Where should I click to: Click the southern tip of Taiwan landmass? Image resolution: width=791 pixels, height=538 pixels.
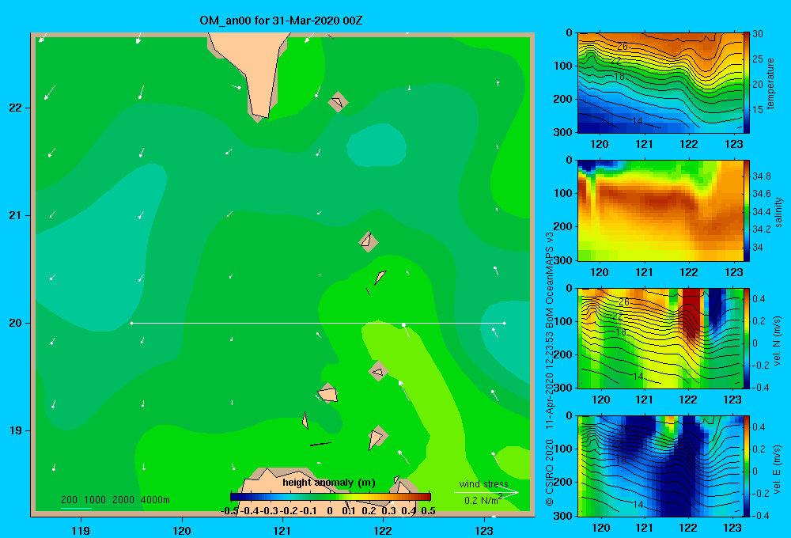coord(260,116)
